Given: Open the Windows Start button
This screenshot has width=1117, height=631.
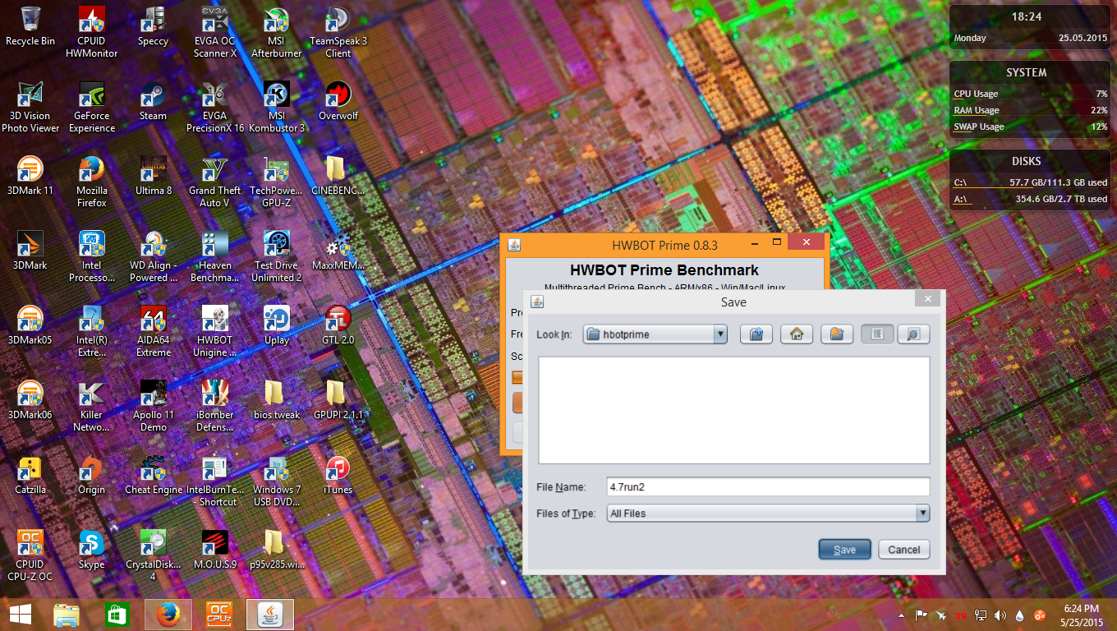Looking at the screenshot, I should [x=20, y=614].
